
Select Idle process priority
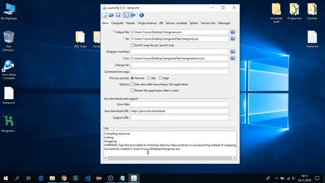pyautogui.click(x=149, y=78)
